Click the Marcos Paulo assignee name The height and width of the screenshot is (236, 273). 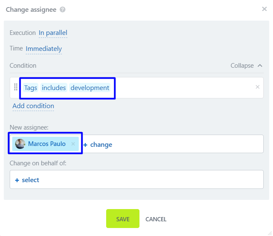(47, 144)
